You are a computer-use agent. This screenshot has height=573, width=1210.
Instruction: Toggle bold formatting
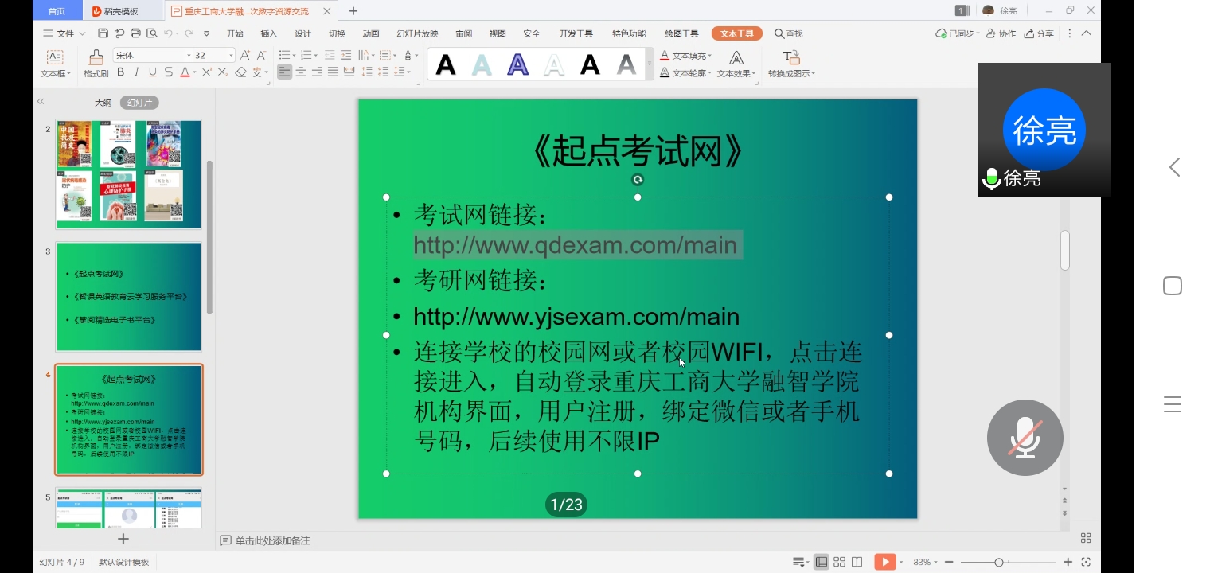(121, 72)
